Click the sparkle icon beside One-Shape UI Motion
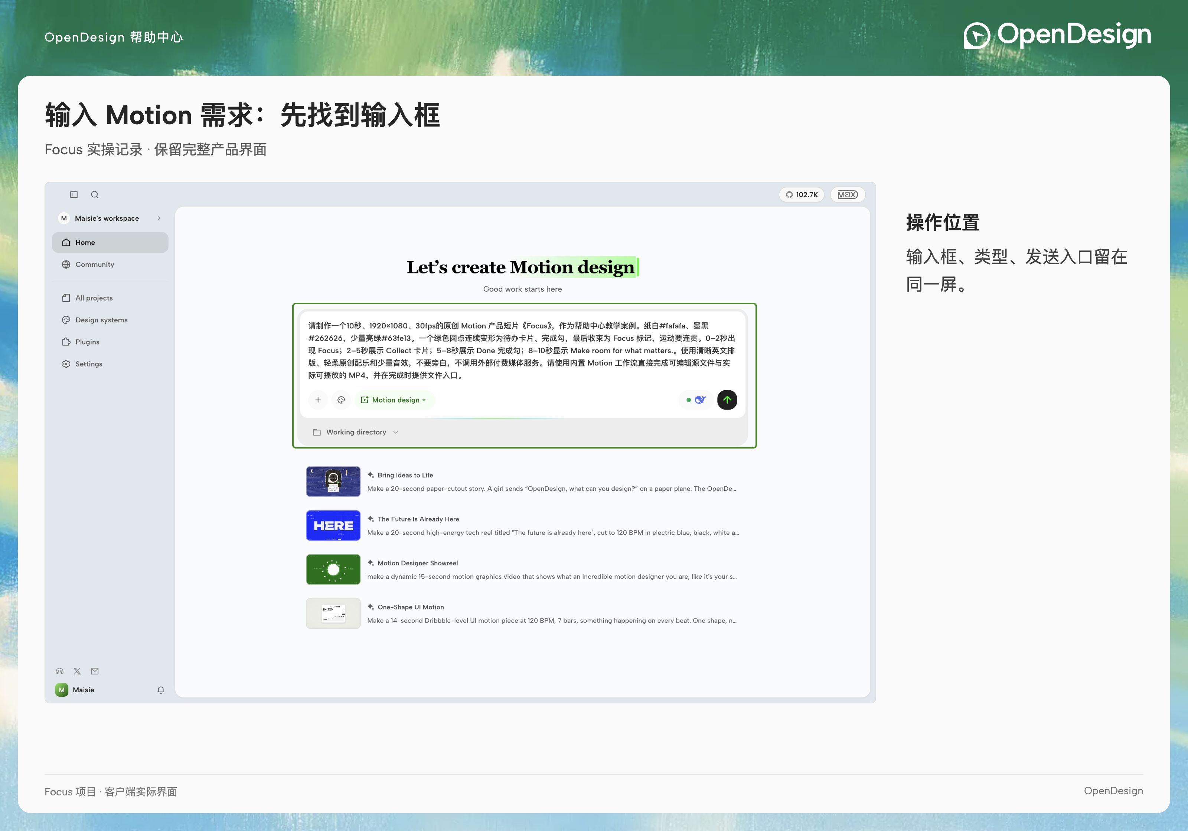This screenshot has width=1188, height=831. (371, 607)
